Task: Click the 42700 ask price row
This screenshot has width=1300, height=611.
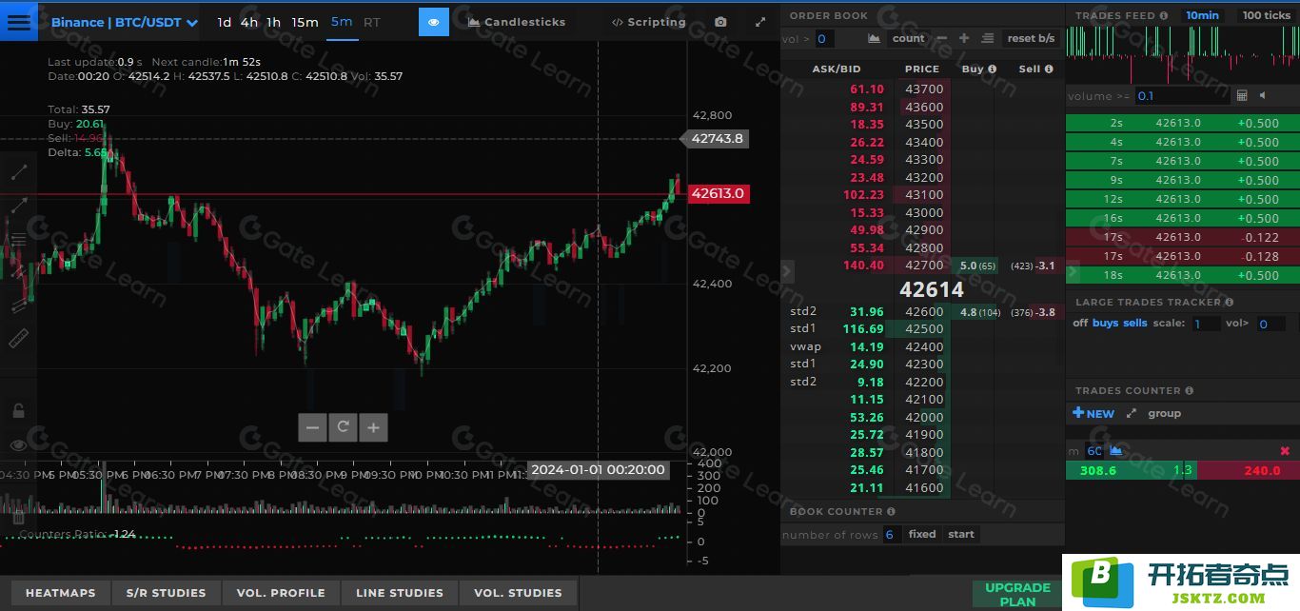Action: [x=923, y=266]
